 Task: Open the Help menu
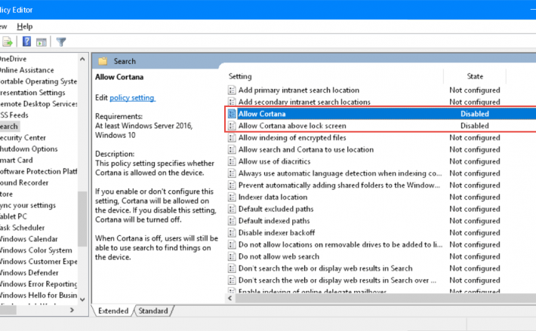[25, 26]
